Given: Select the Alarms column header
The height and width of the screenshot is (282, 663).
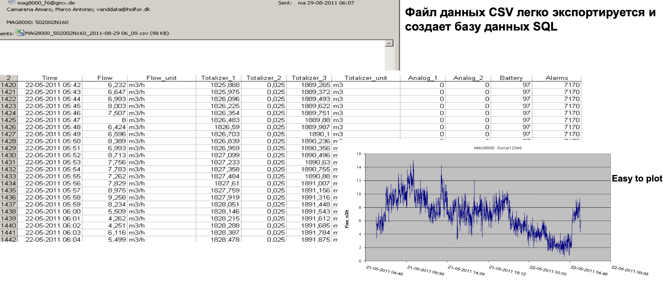Looking at the screenshot, I should click(557, 78).
